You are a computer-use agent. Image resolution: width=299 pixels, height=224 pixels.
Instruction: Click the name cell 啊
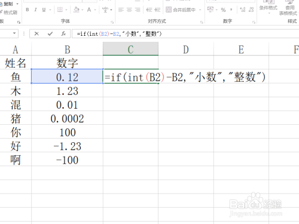point(16,160)
